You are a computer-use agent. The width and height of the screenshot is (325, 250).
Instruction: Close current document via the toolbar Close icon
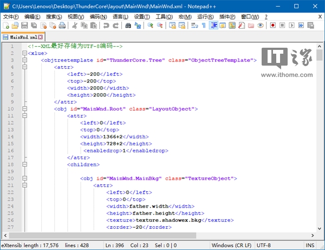tap(43, 25)
